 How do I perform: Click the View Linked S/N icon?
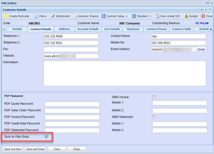157,16
